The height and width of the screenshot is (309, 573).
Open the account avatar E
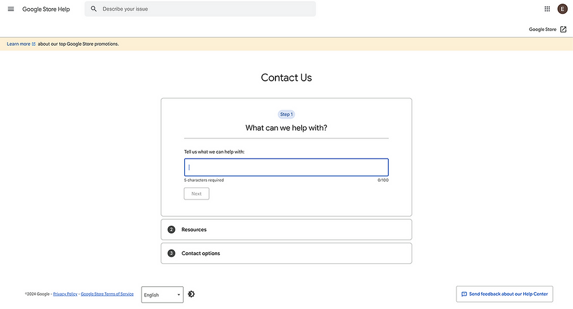pos(562,9)
